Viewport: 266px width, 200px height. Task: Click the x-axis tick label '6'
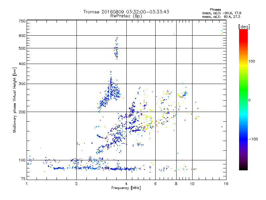(155, 184)
